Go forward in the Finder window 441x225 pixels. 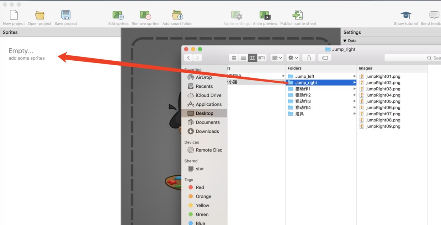tap(197, 58)
